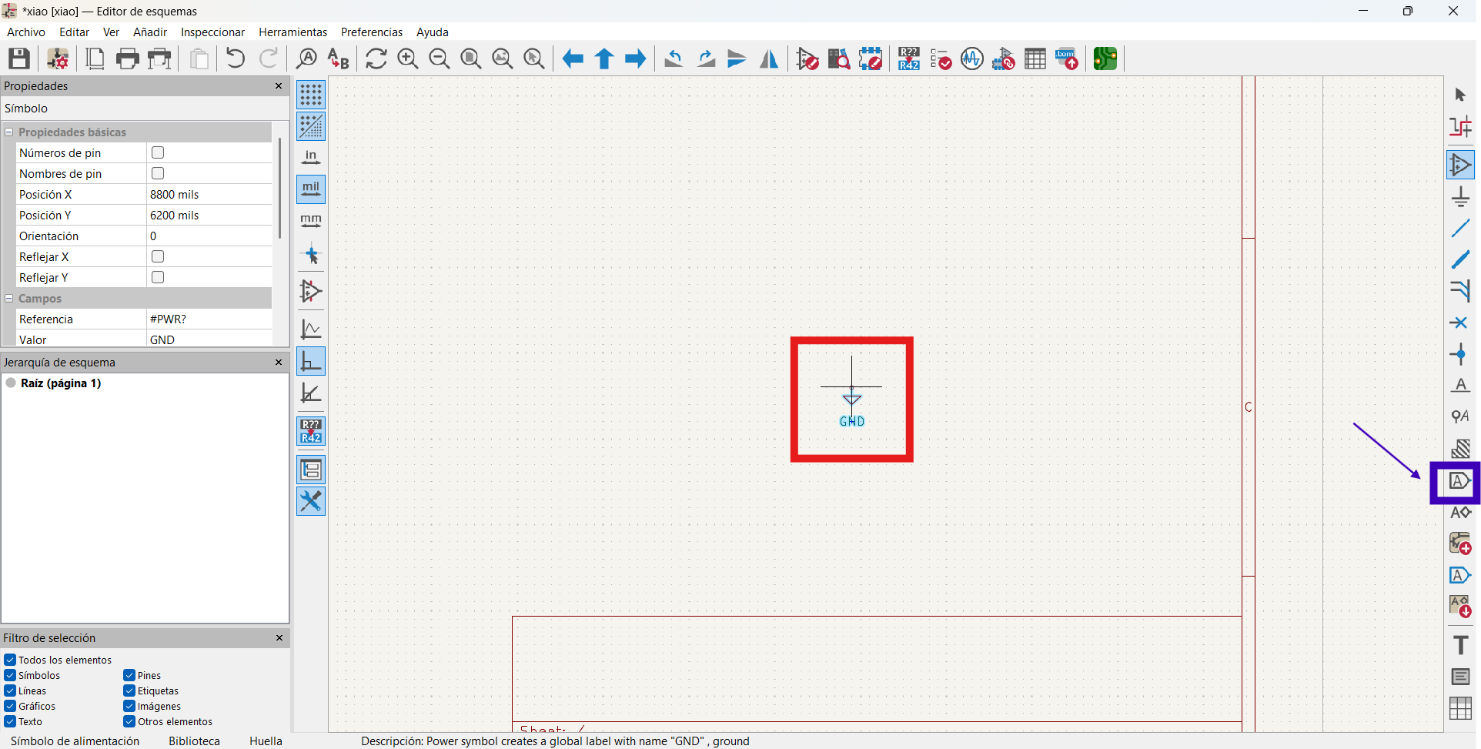This screenshot has height=749, width=1481.
Task: Print the schematic via printer icon
Action: pos(128,59)
